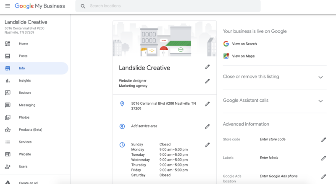336x184 pixels.
Task: Open Create an ad in sidebar
Action: pos(28,182)
